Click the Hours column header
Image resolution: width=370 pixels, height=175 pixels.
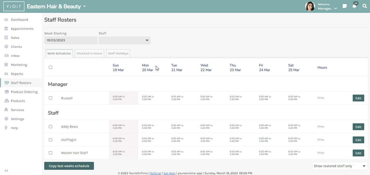point(322,68)
